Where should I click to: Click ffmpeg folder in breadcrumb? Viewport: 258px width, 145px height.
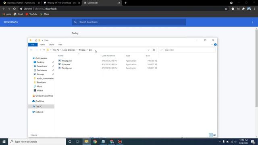coord(82,50)
